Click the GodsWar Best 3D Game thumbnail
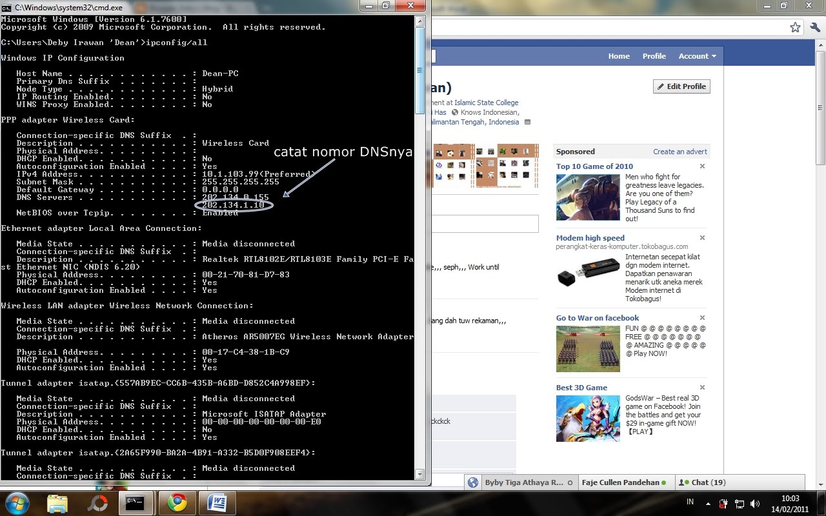The image size is (826, 516). pos(588,418)
